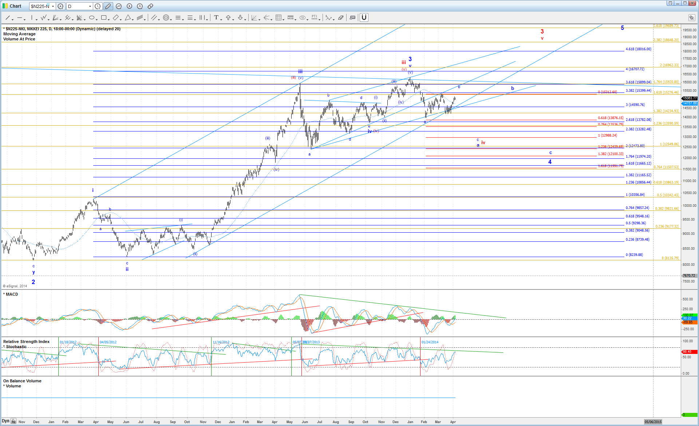Click the '04/05/2012' date marker
Viewport: 699px width, 426px height.
pos(108,342)
